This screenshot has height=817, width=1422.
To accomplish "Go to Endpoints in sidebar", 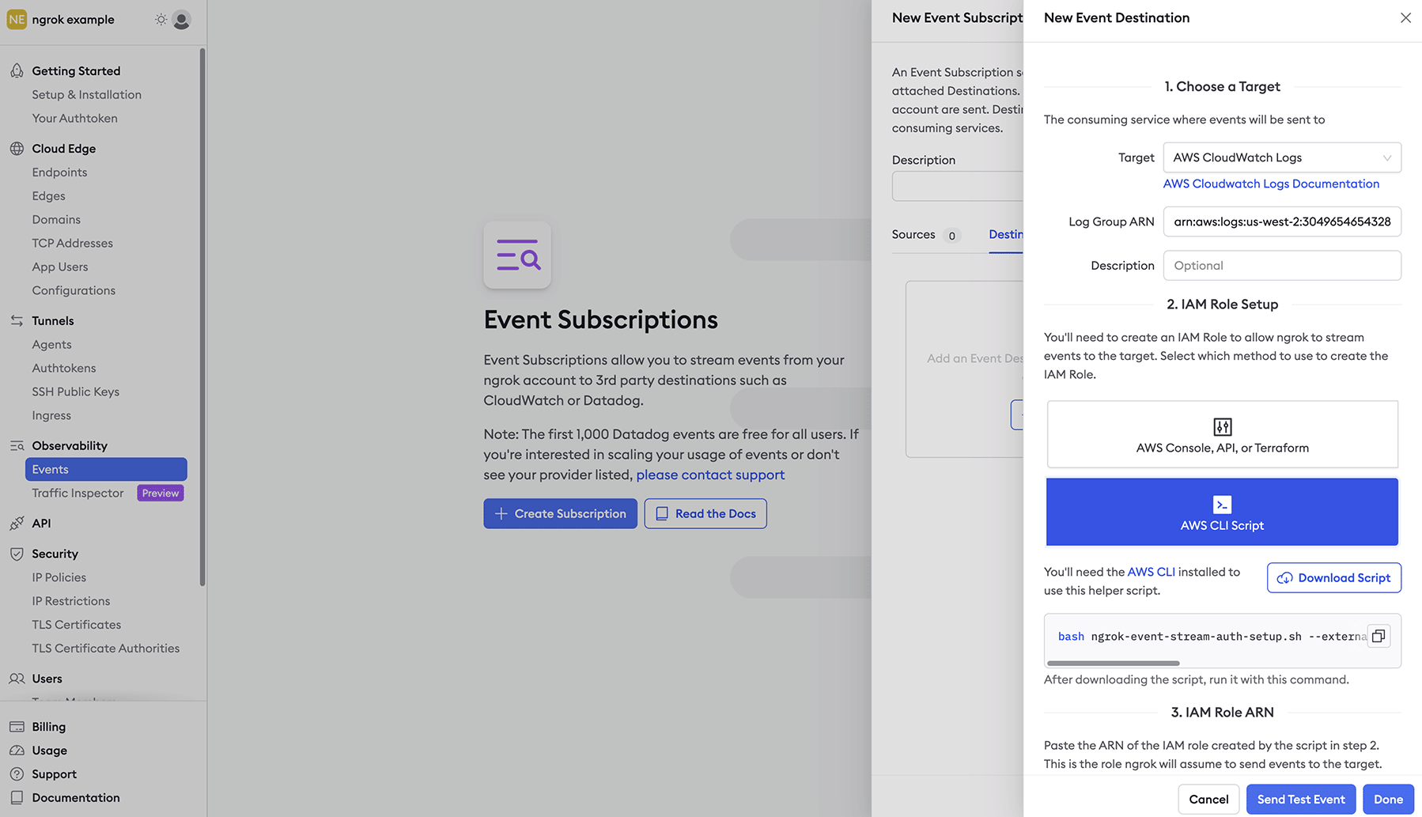I will coord(59,172).
